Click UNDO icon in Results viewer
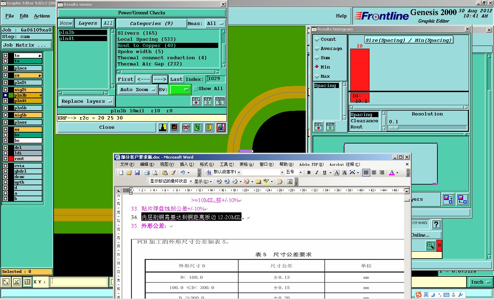The width and height of the screenshot is (494, 300). pos(220,101)
